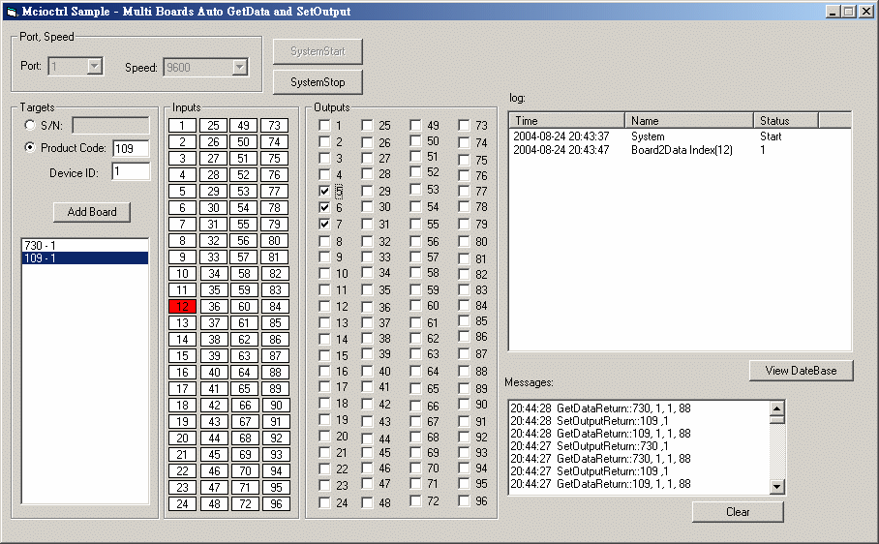Screen dimensions: 879x544
Task: Open the Port dropdown
Action: pos(94,67)
